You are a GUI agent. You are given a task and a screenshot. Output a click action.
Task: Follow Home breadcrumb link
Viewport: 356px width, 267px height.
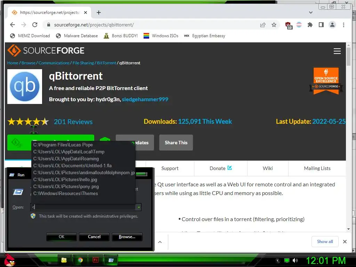tap(13, 63)
